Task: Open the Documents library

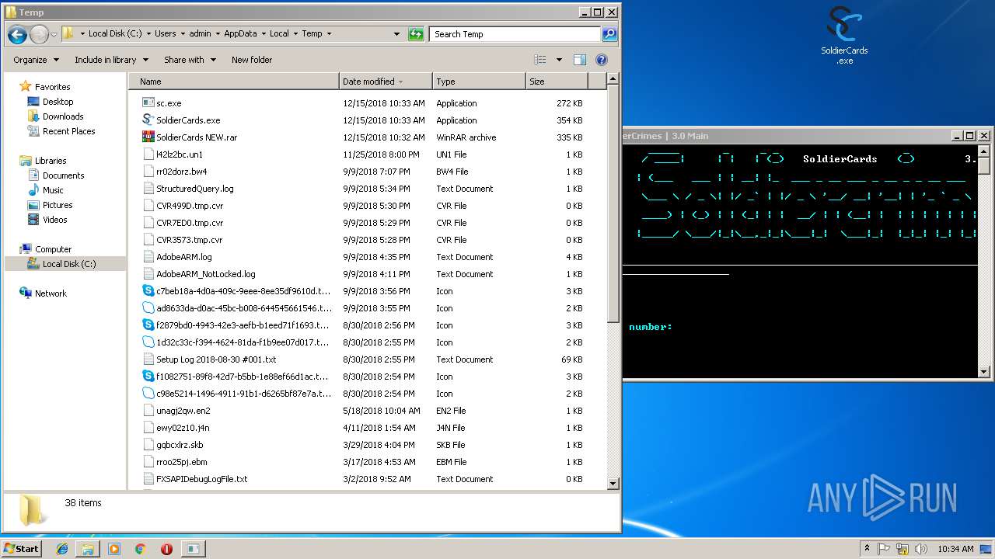Action: (63, 175)
